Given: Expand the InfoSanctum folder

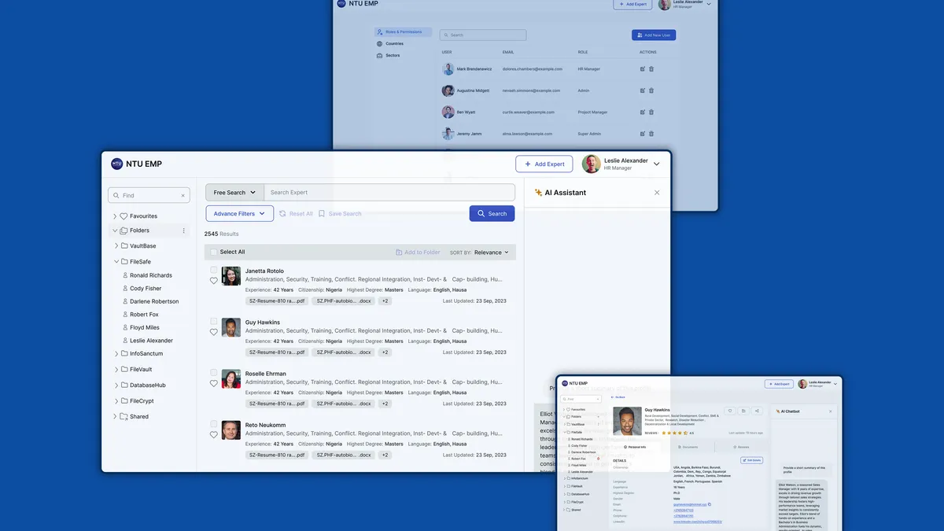Looking at the screenshot, I should click(115, 354).
